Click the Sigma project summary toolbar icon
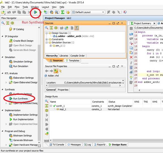Image resolution: width=163 pixels, height=153 pixels. 63,12
